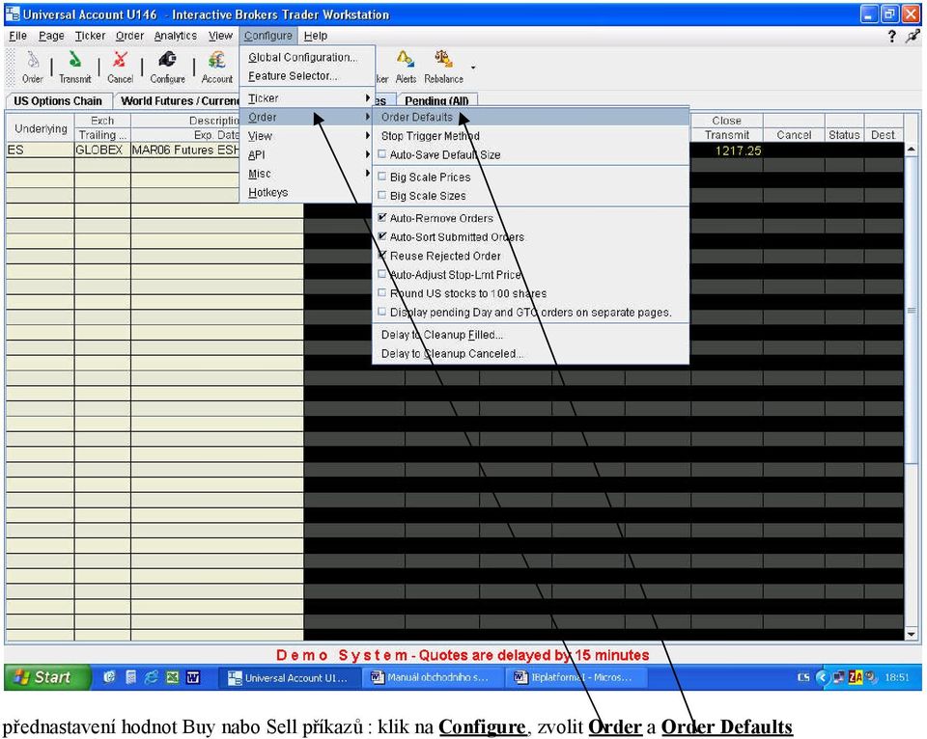927x739 pixels.
Task: Uncheck Reuse Rejected Order
Action: pos(382,256)
